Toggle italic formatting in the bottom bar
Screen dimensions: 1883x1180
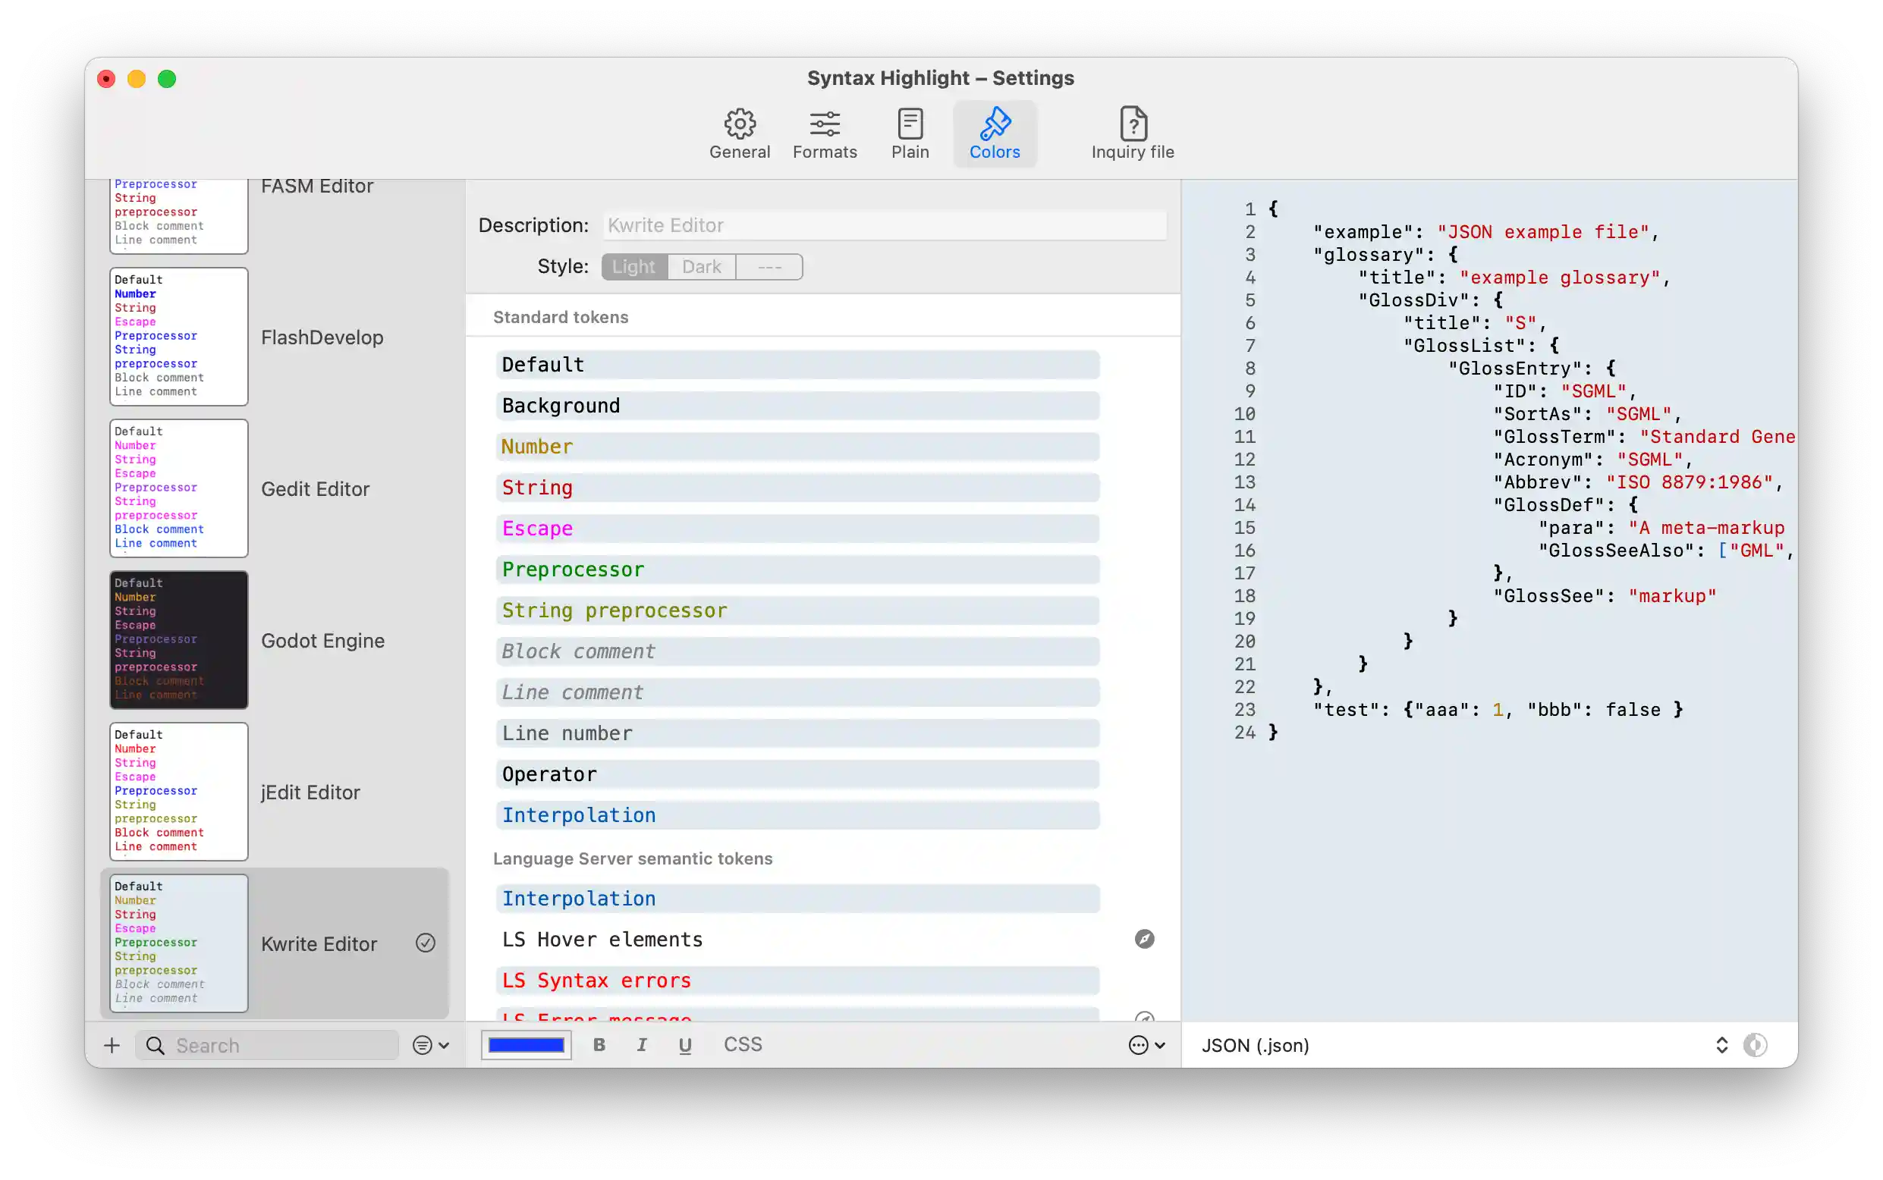tap(642, 1044)
